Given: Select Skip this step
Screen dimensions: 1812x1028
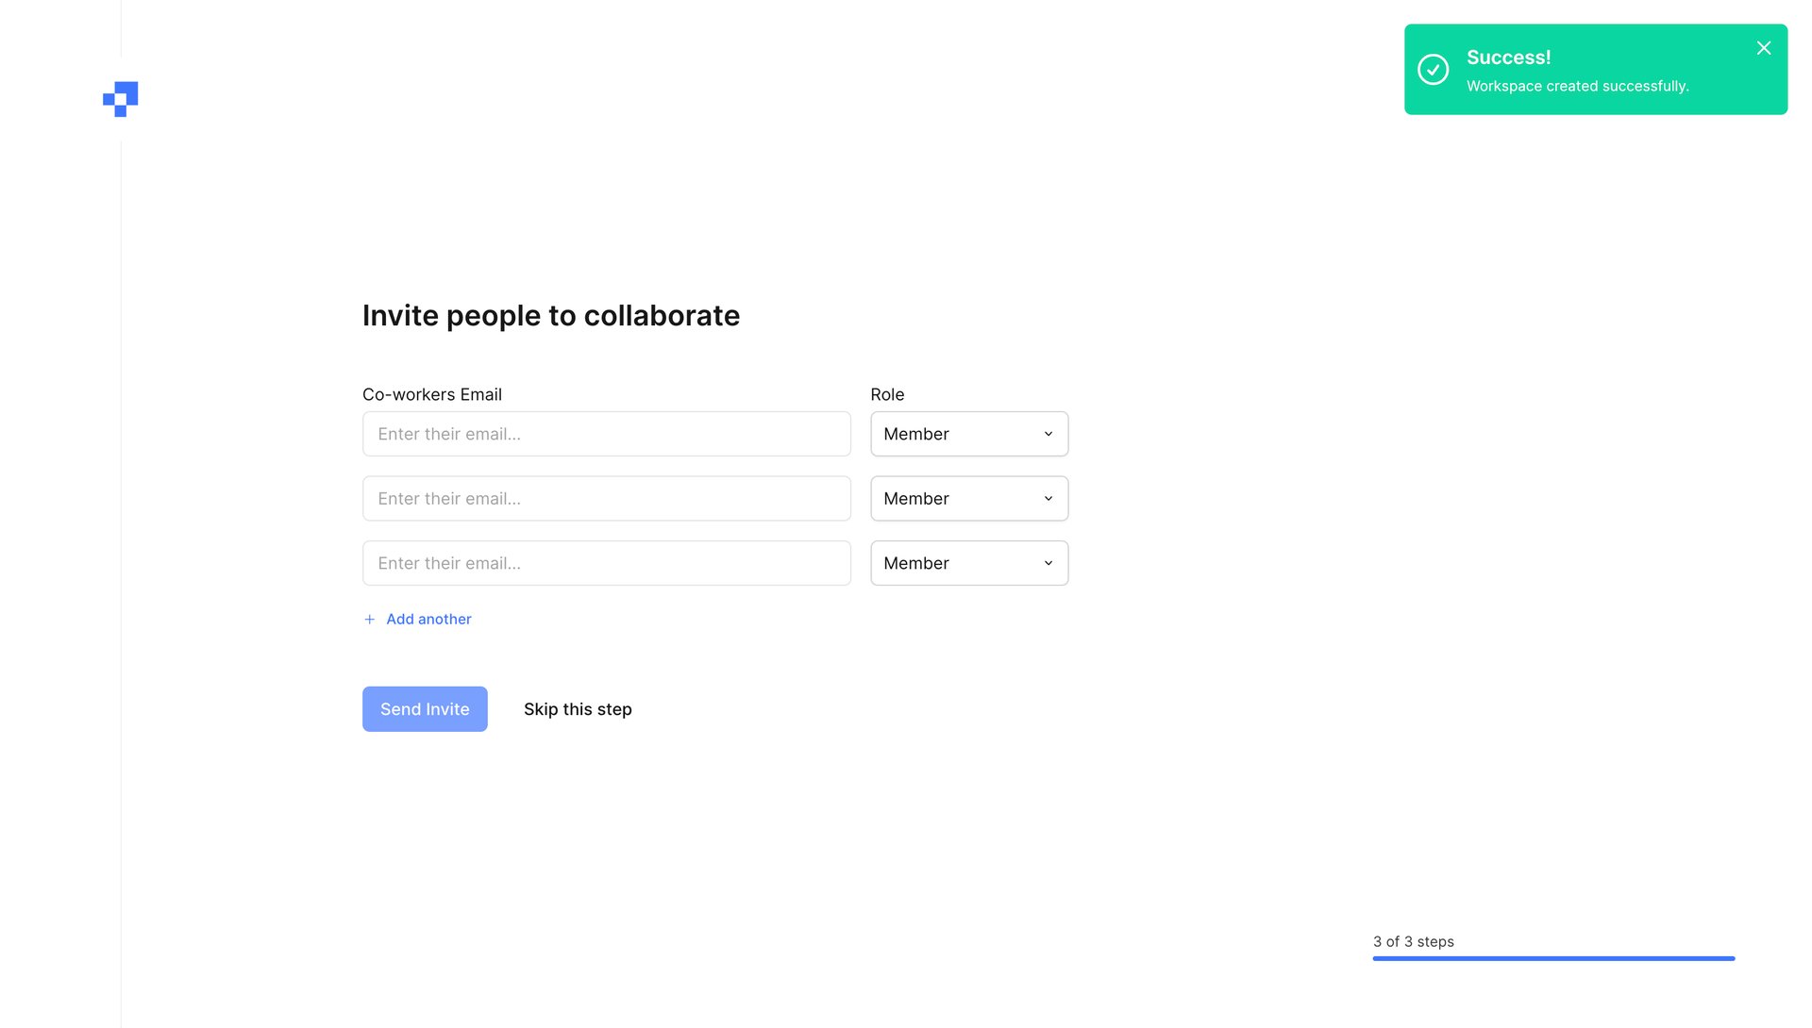Looking at the screenshot, I should pyautogui.click(x=578, y=708).
